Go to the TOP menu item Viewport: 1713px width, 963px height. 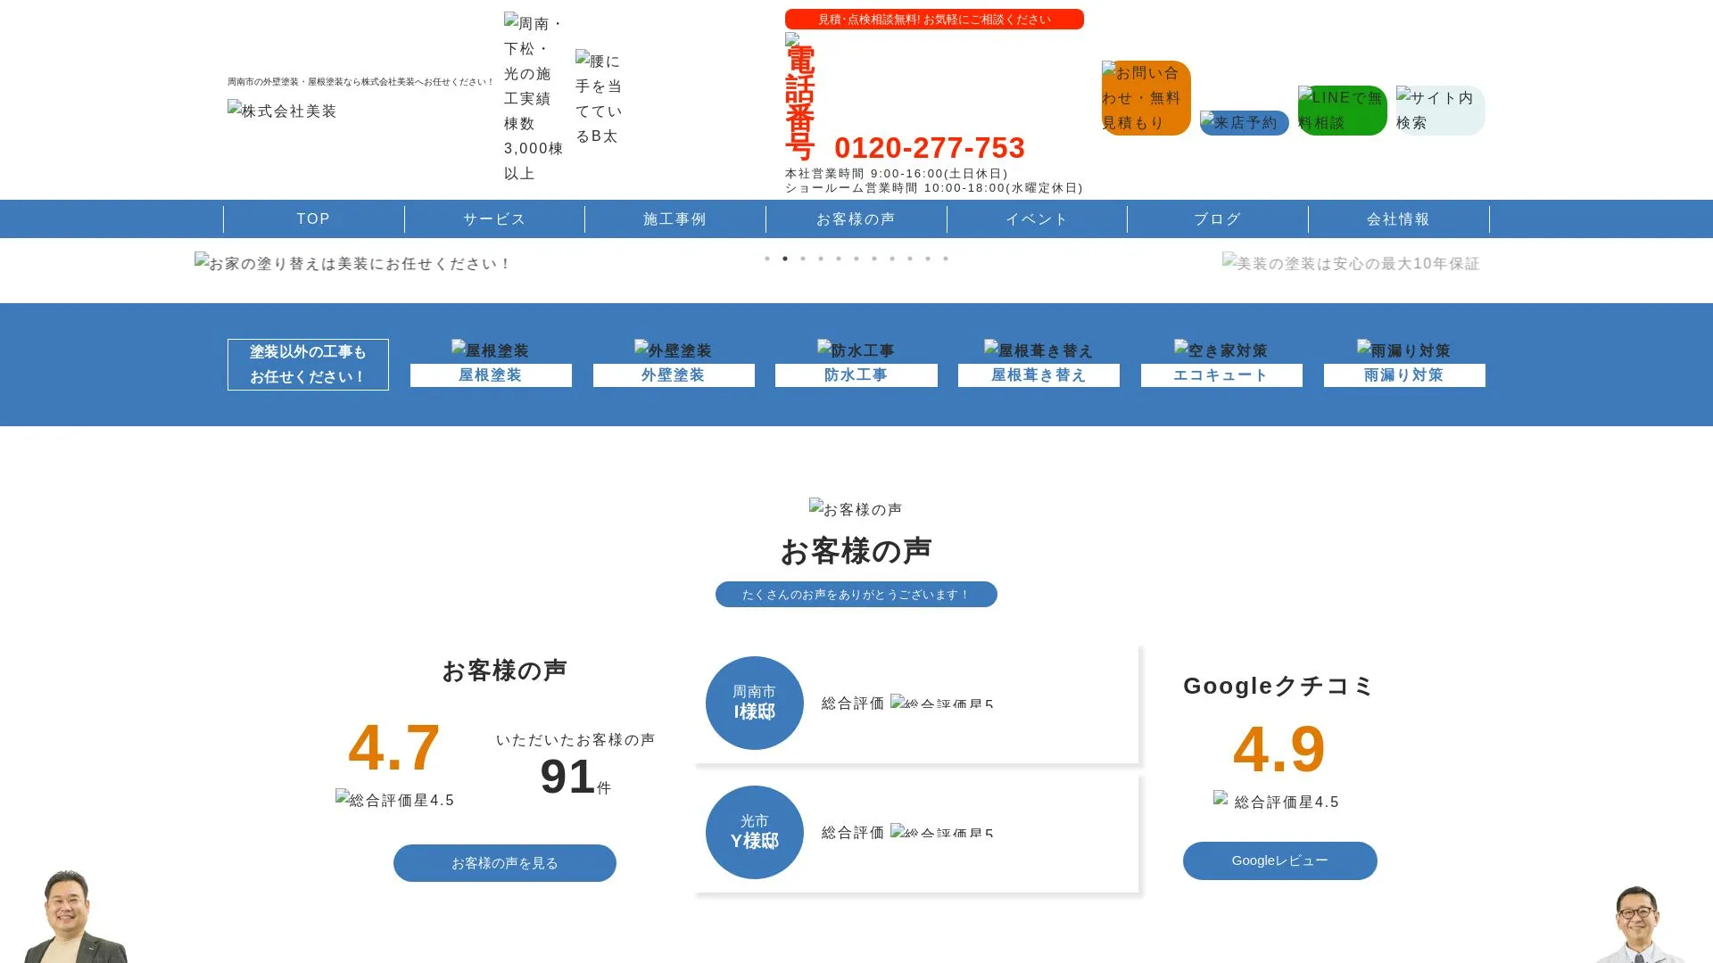point(313,219)
